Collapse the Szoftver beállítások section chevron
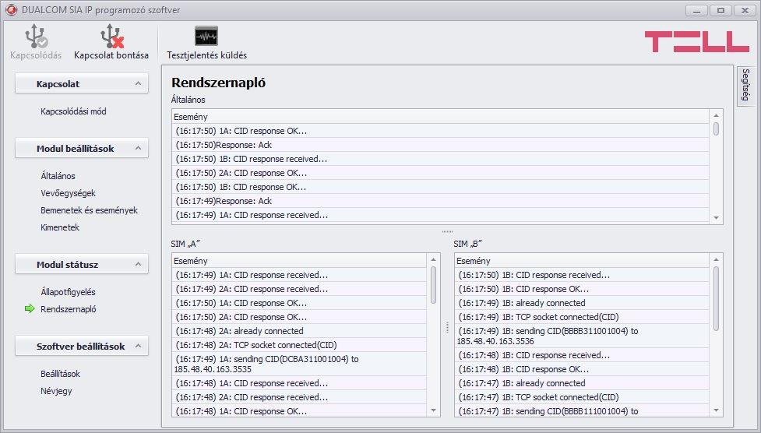Screen dimensions: 761x433 tap(139, 346)
